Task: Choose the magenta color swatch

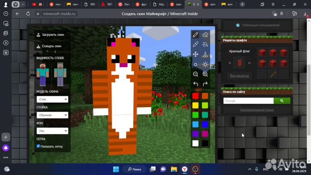Action: pyautogui.click(x=205, y=134)
